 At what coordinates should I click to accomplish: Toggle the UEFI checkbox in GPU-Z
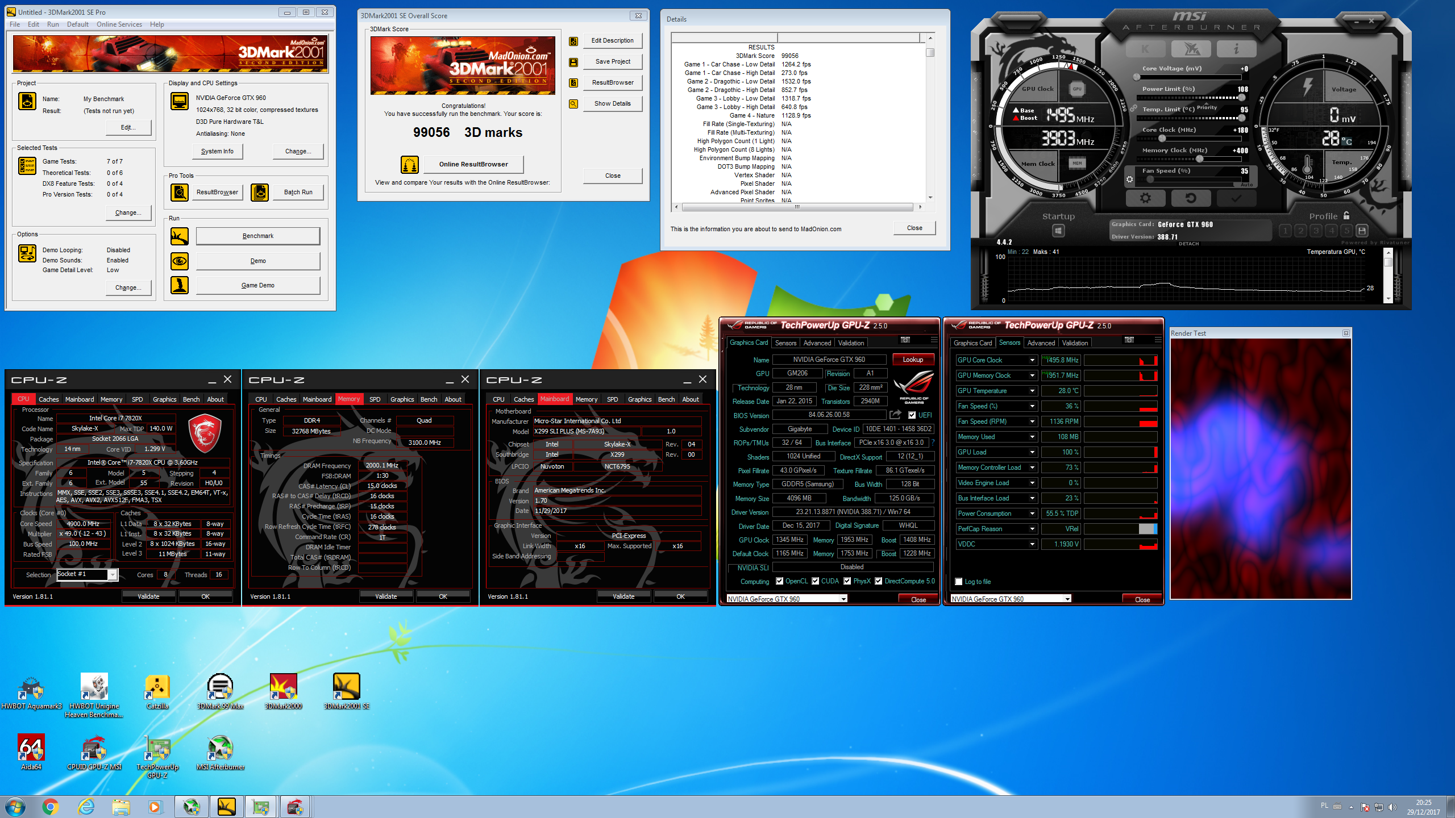coord(912,415)
